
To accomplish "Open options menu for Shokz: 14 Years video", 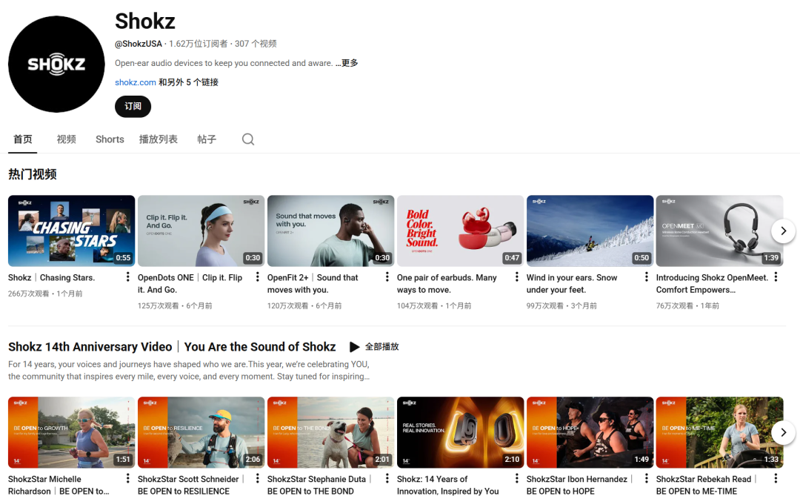I will click(x=516, y=478).
